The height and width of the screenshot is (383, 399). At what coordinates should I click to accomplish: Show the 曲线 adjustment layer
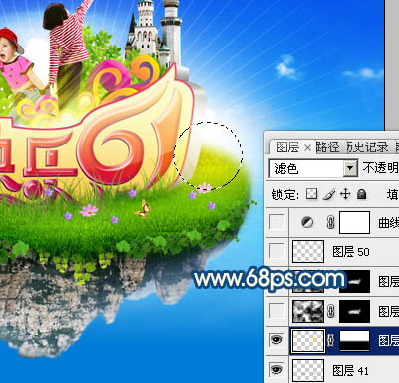[276, 222]
